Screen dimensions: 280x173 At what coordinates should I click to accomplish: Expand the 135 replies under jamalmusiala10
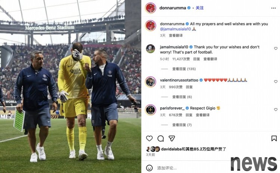[184, 69]
